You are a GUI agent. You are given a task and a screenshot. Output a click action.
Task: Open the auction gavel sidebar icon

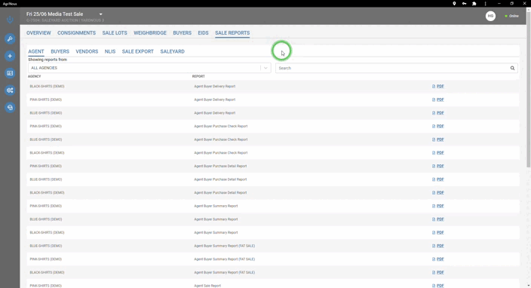click(10, 39)
